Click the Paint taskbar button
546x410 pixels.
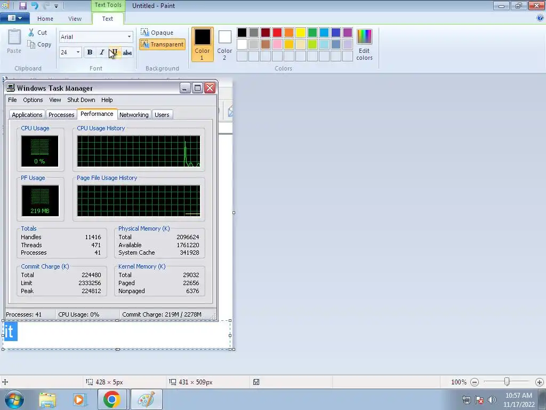(x=147, y=399)
